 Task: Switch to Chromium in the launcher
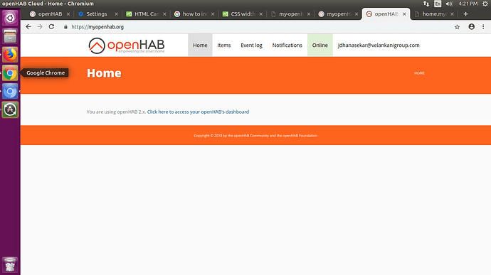10,92
